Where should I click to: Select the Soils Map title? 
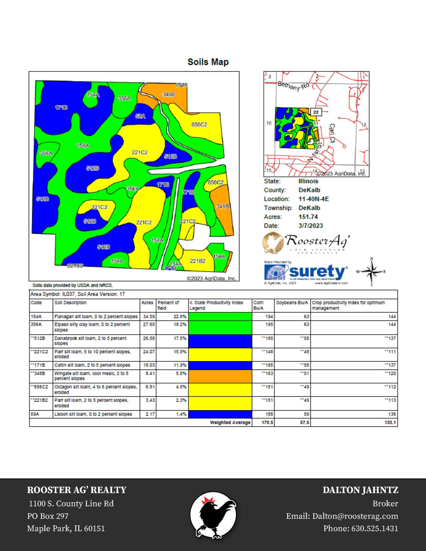[x=208, y=62]
